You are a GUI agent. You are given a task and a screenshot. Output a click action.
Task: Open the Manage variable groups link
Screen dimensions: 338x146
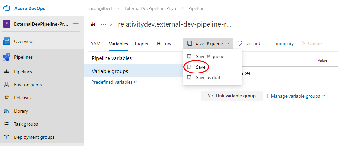298,96
